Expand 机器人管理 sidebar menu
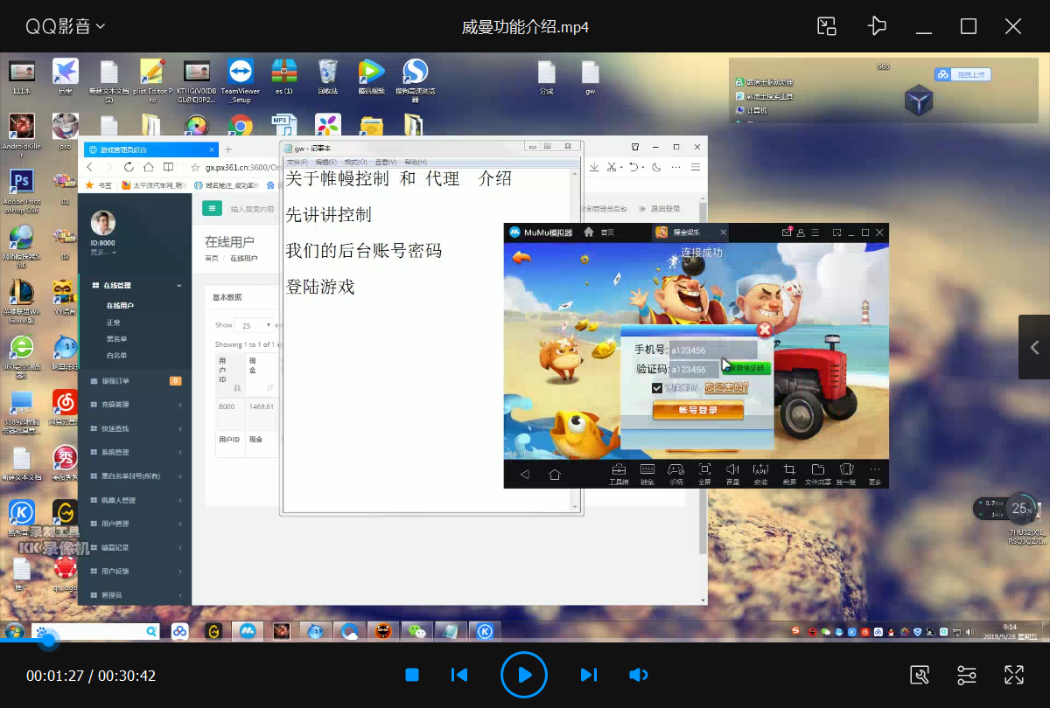 coord(135,500)
